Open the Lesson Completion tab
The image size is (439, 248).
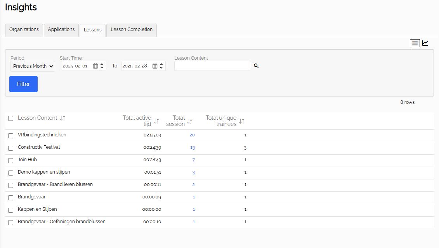[132, 29]
